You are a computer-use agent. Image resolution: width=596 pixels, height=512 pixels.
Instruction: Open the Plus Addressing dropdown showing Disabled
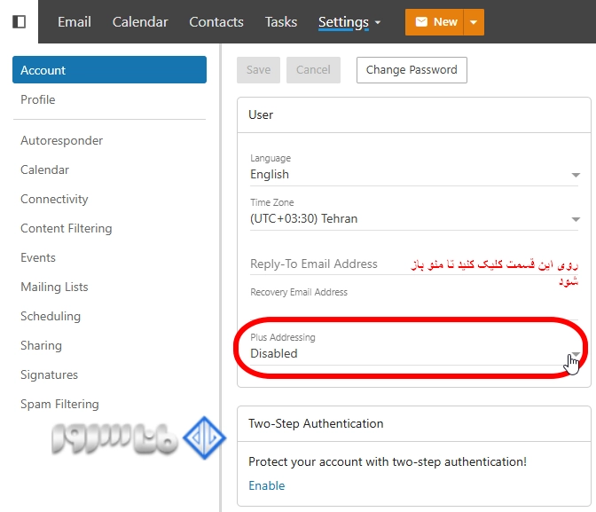tap(414, 353)
